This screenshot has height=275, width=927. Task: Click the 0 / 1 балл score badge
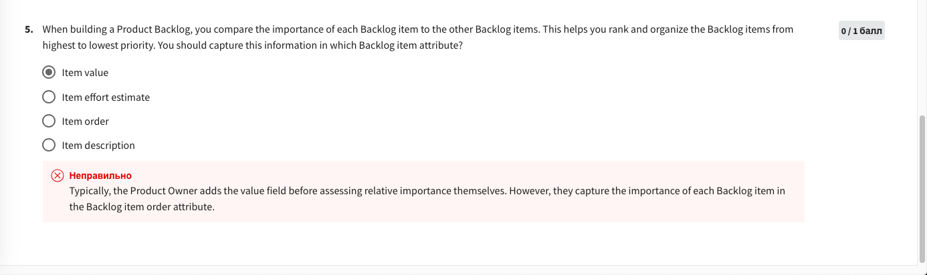(x=861, y=31)
